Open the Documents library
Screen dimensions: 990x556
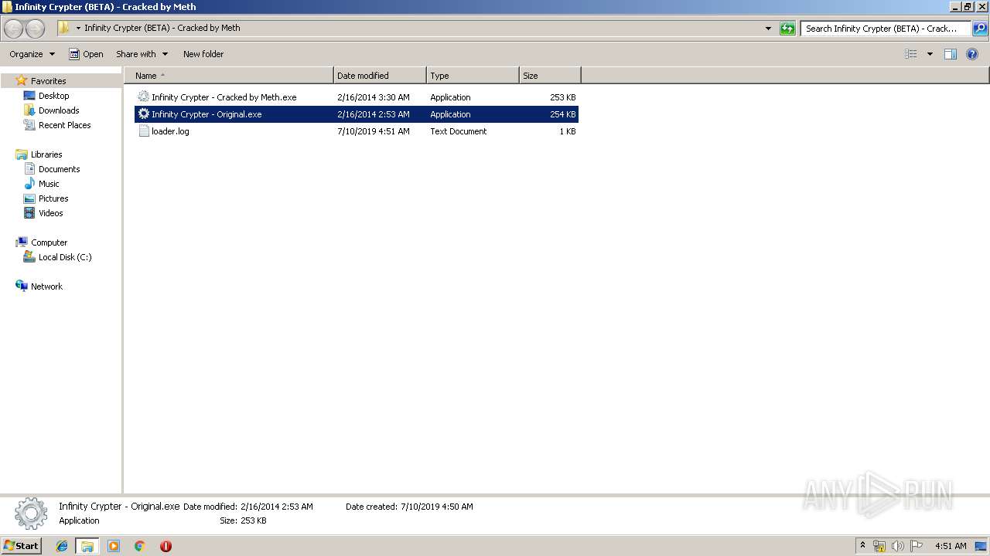(59, 169)
